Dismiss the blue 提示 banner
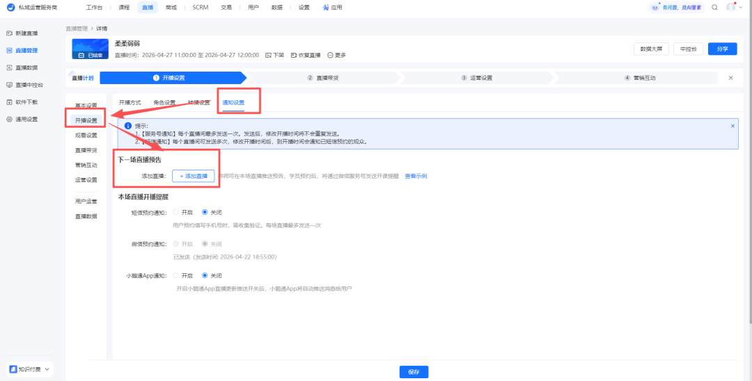This screenshot has height=381, width=752. 733,126
